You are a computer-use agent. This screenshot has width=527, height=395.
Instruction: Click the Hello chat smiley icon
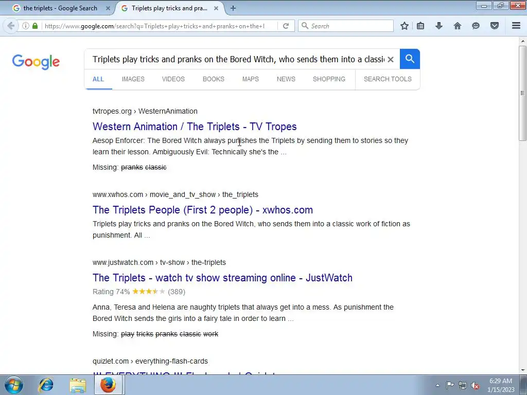click(x=476, y=26)
